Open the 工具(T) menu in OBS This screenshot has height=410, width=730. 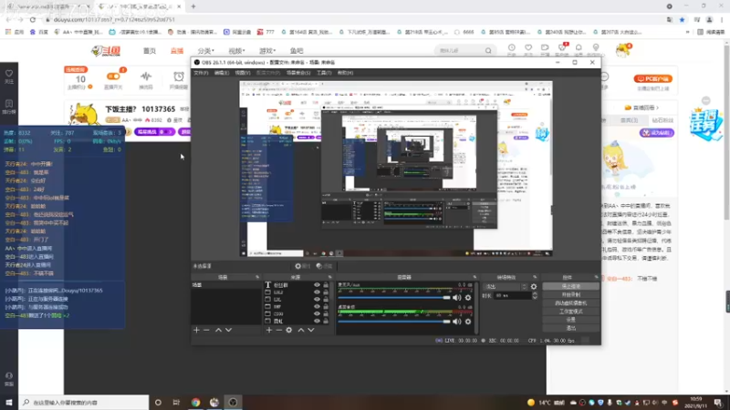coord(324,73)
